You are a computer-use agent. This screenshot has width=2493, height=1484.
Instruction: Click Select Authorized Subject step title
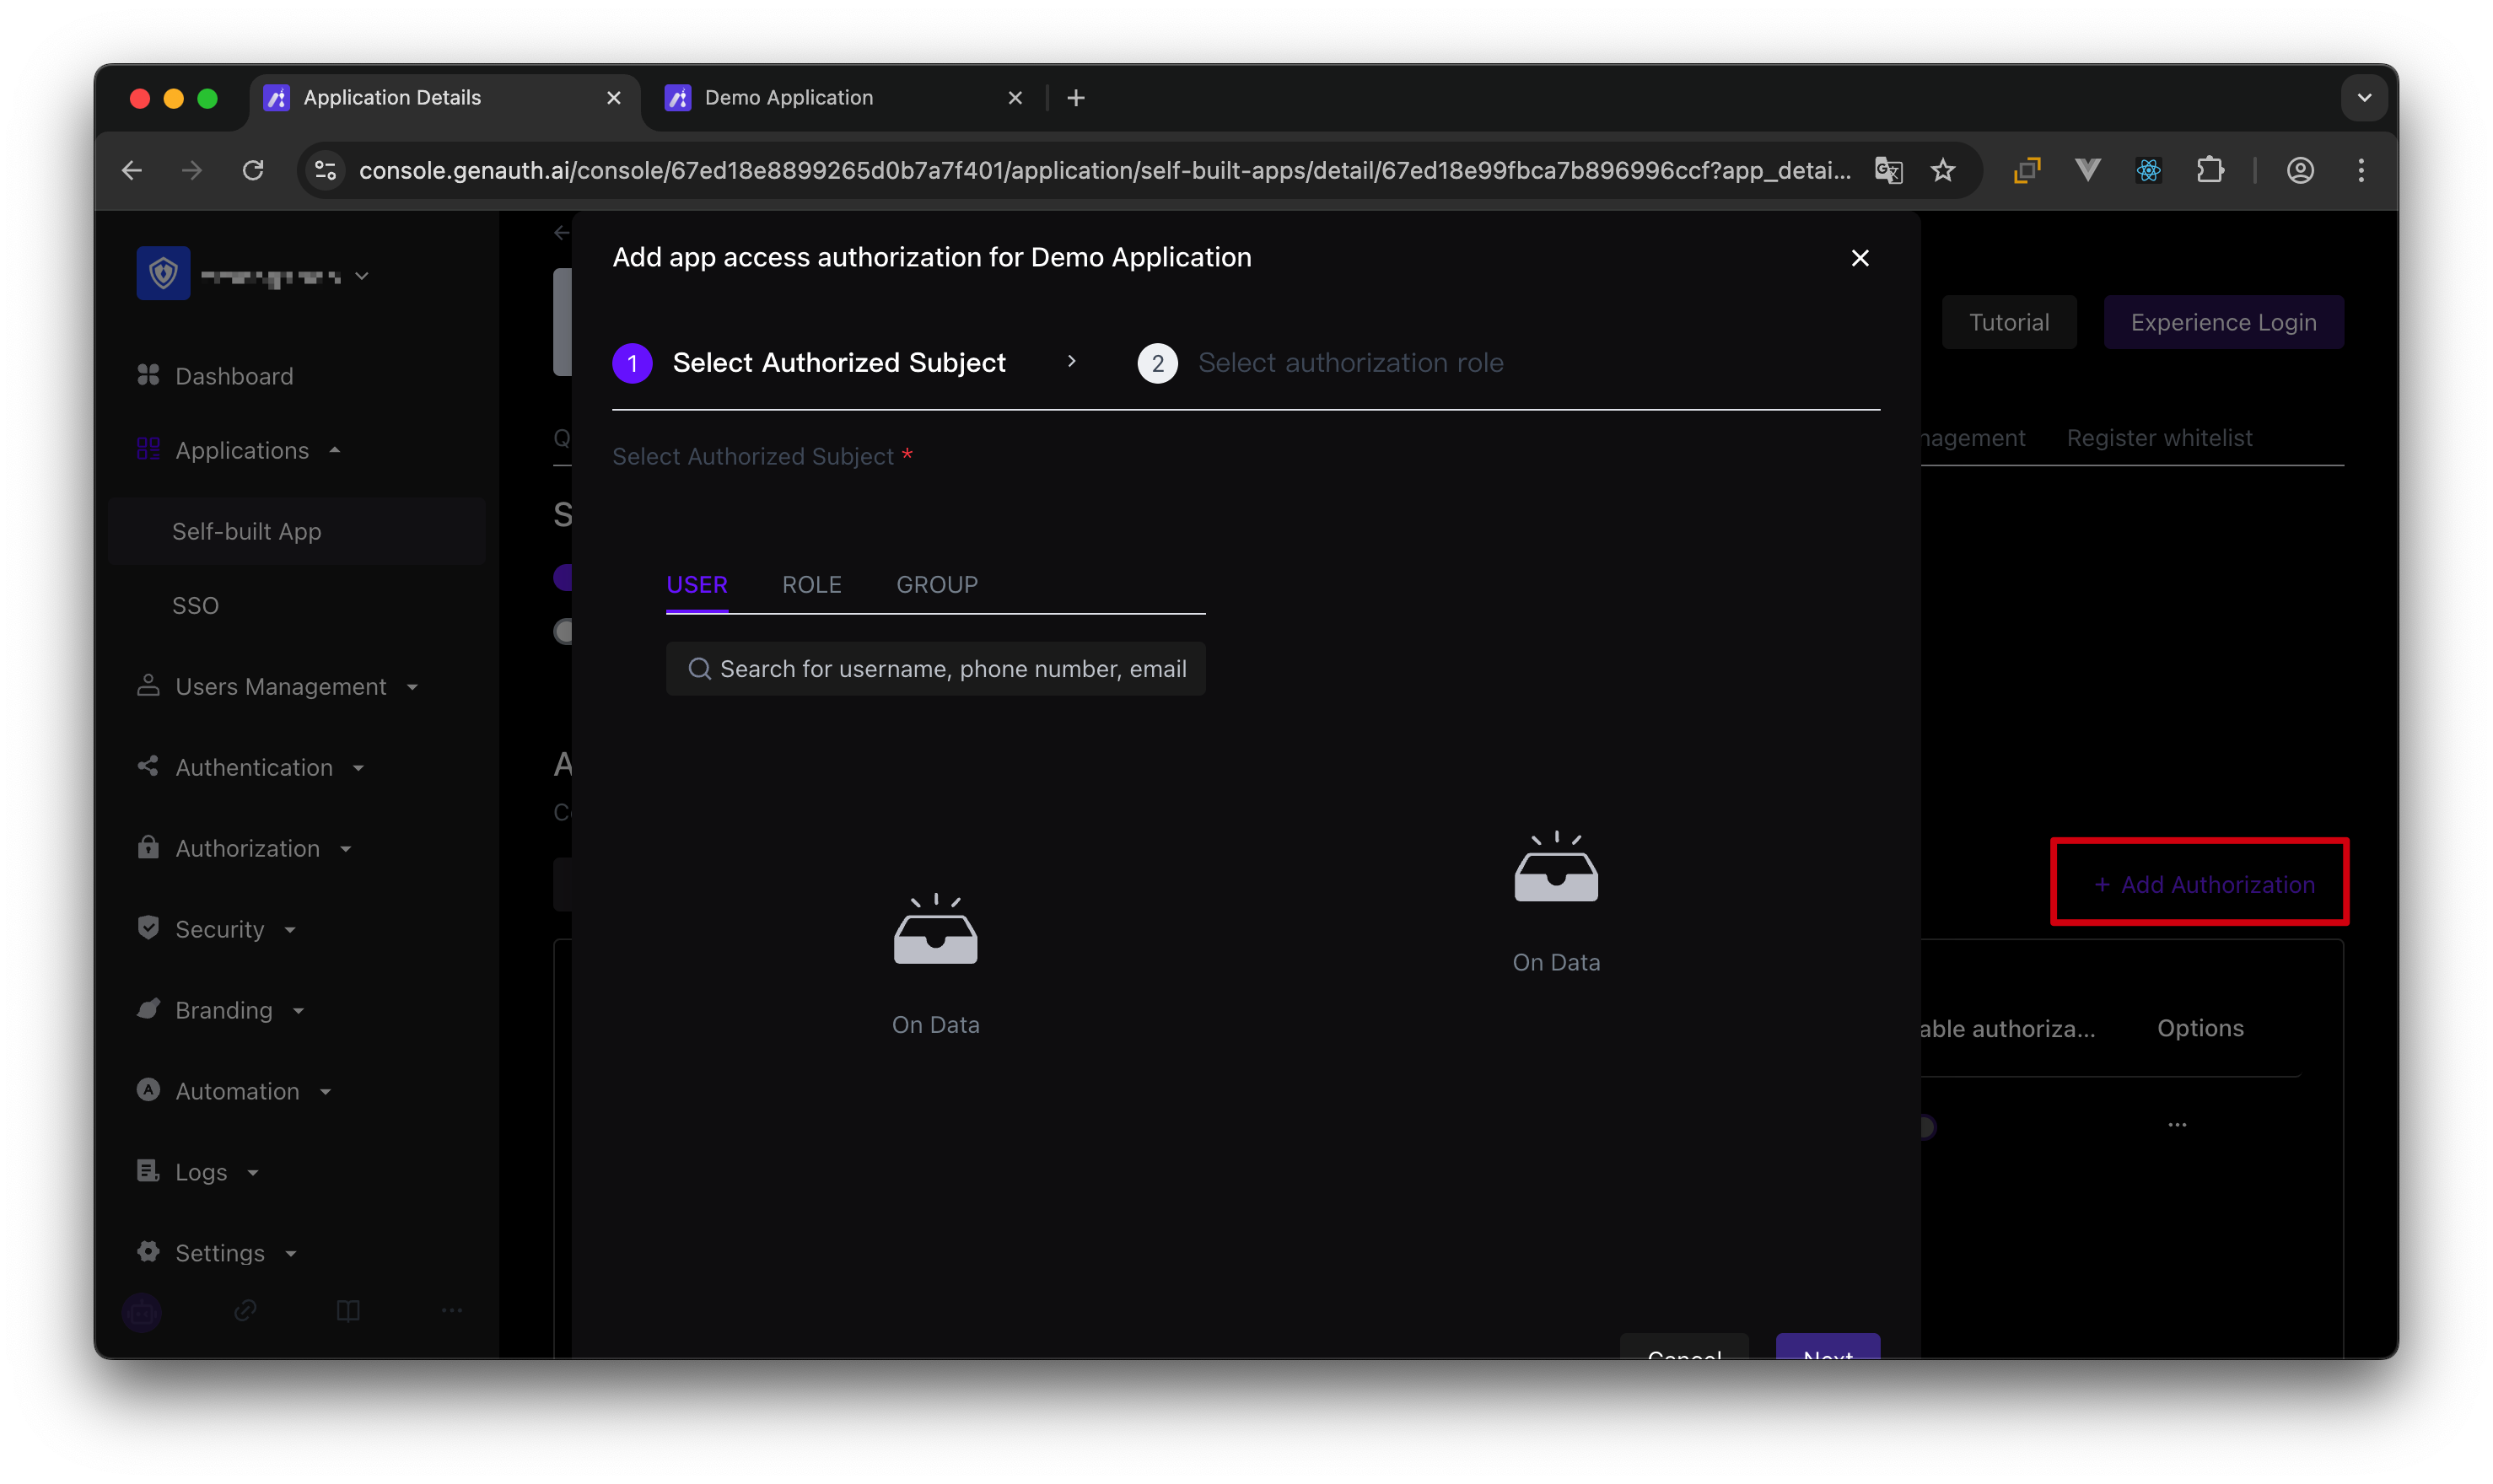839,363
